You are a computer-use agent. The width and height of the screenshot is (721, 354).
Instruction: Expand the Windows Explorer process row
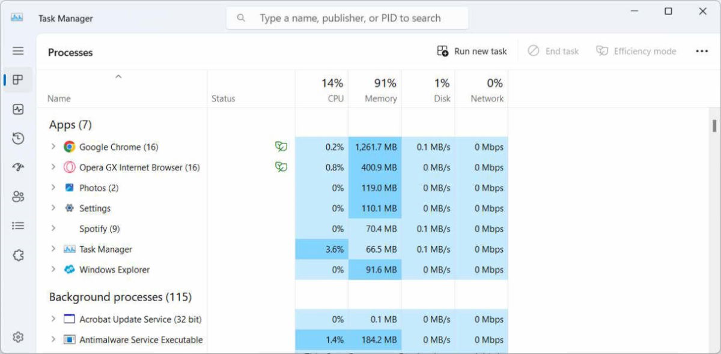click(53, 269)
